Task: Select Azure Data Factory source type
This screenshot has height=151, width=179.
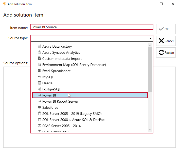Action: pyautogui.click(x=90, y=46)
